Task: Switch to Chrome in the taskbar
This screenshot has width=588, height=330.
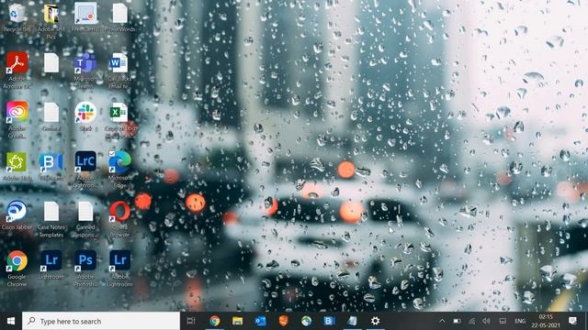Action: tap(214, 321)
